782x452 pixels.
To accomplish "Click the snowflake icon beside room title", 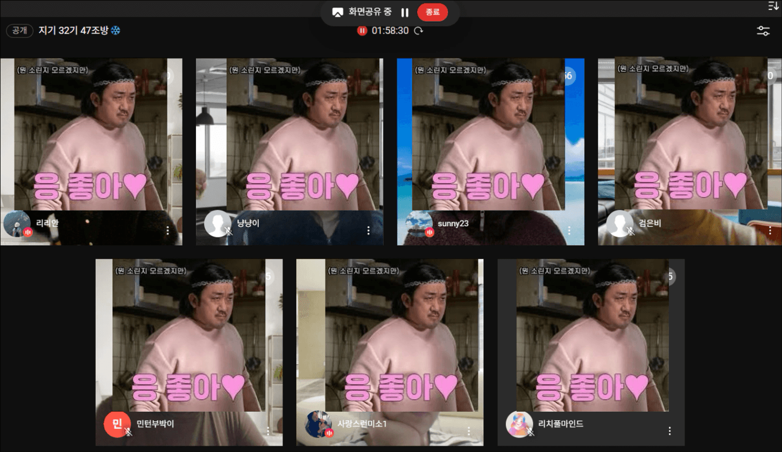I will (x=116, y=31).
